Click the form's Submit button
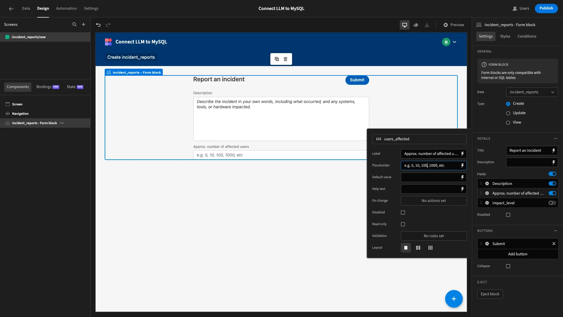The width and height of the screenshot is (563, 317). (x=357, y=80)
